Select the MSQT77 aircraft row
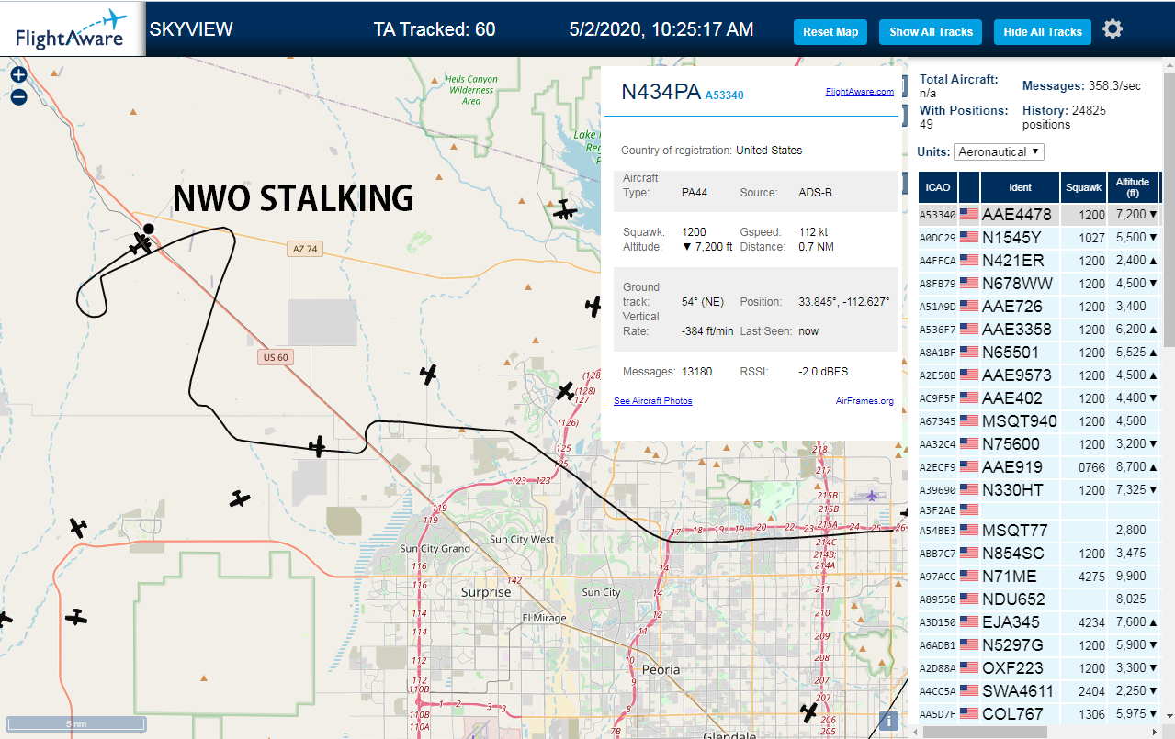 (x=1038, y=531)
